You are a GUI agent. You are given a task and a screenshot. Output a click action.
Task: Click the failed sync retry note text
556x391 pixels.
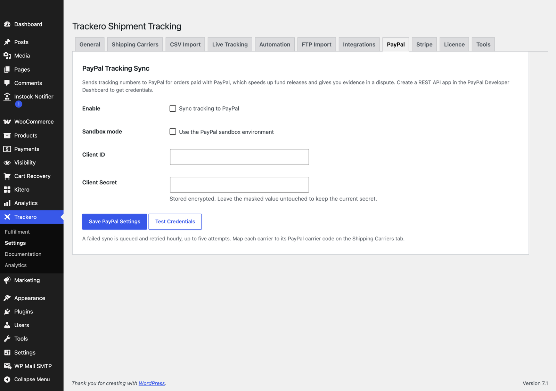243,239
